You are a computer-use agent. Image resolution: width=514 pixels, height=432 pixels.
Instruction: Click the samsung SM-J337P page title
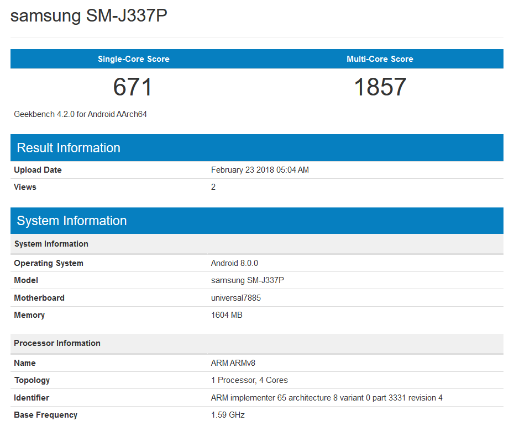click(x=88, y=15)
